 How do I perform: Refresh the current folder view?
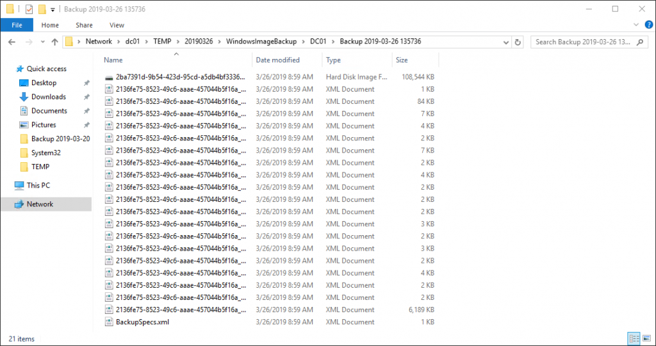(518, 42)
